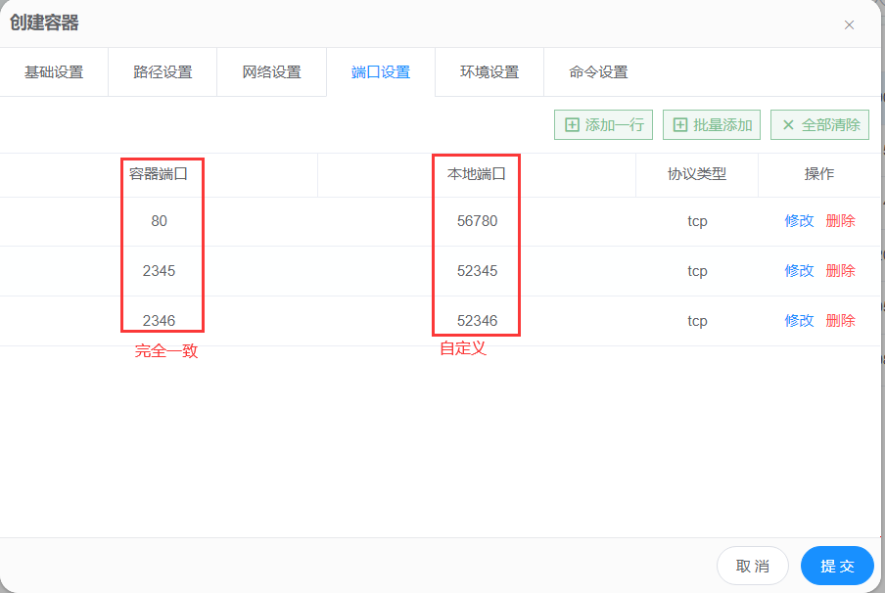Click 删除 for container port 2346

click(x=840, y=321)
